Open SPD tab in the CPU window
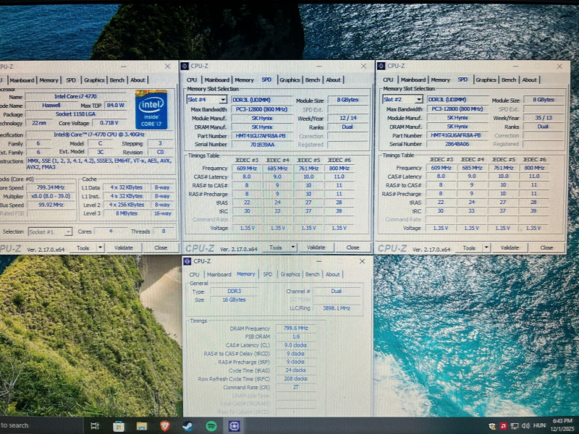This screenshot has width=579, height=434. [x=71, y=80]
